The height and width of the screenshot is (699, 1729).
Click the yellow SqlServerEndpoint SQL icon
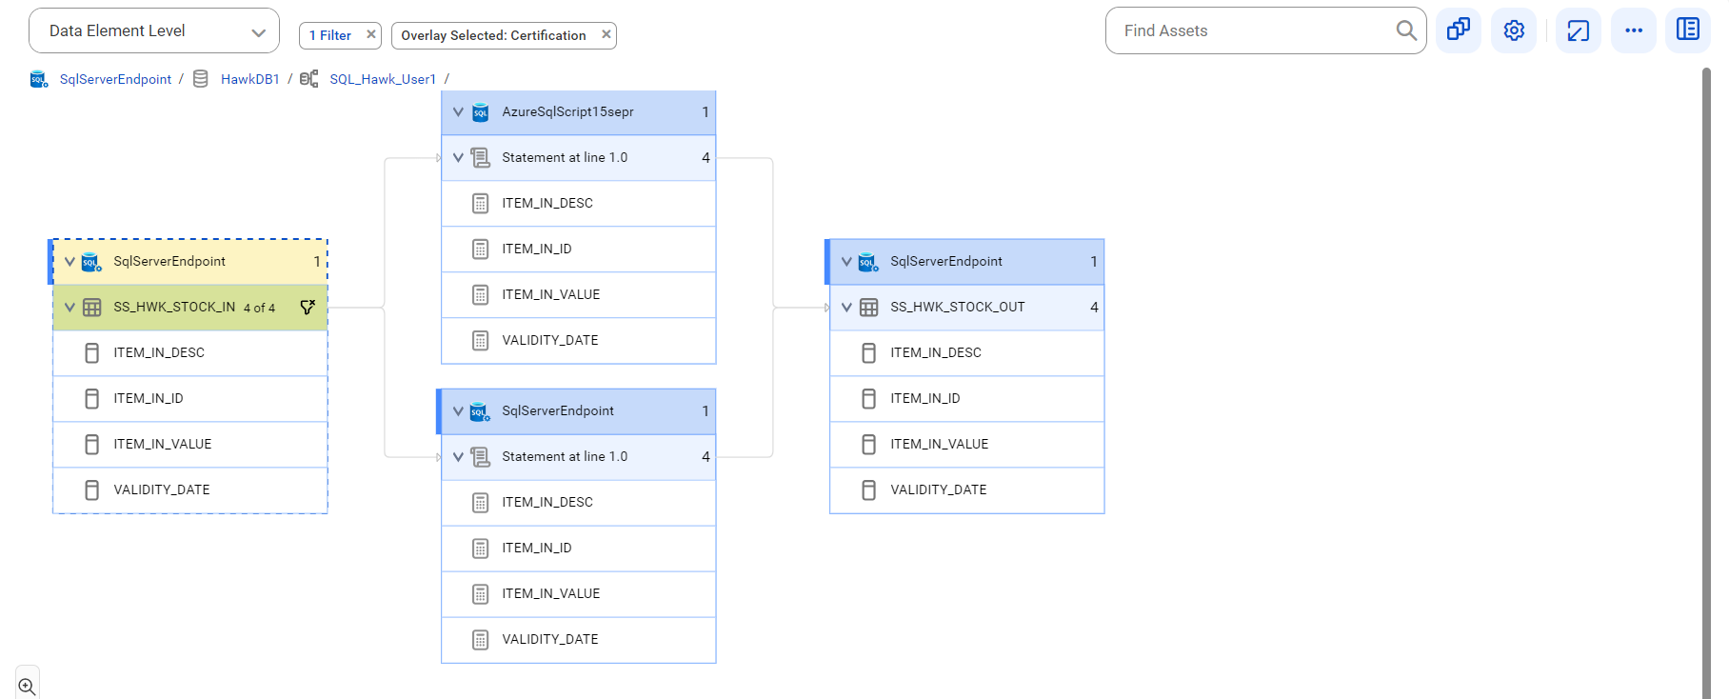click(91, 262)
